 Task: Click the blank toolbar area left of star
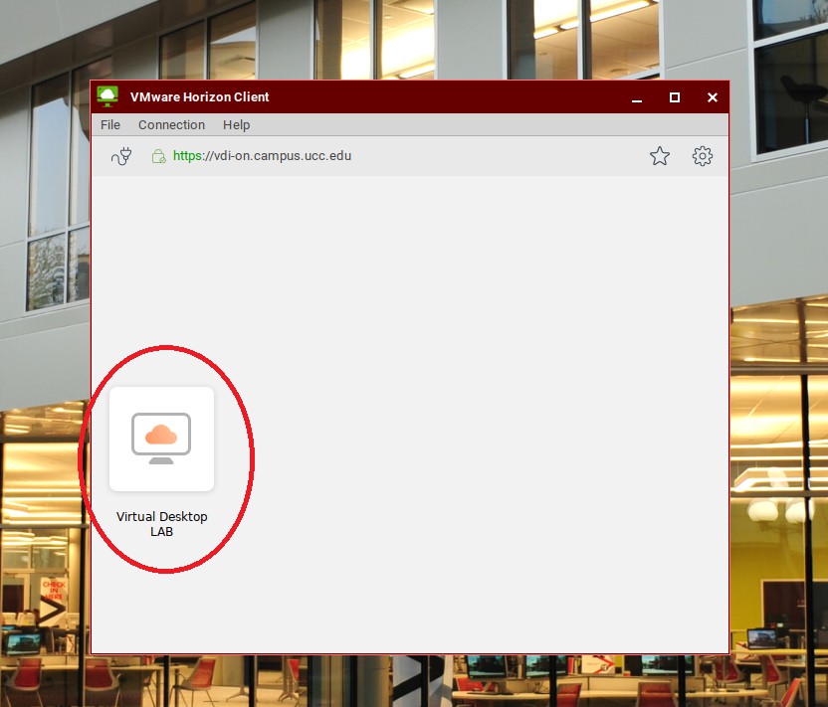pyautogui.click(x=498, y=156)
